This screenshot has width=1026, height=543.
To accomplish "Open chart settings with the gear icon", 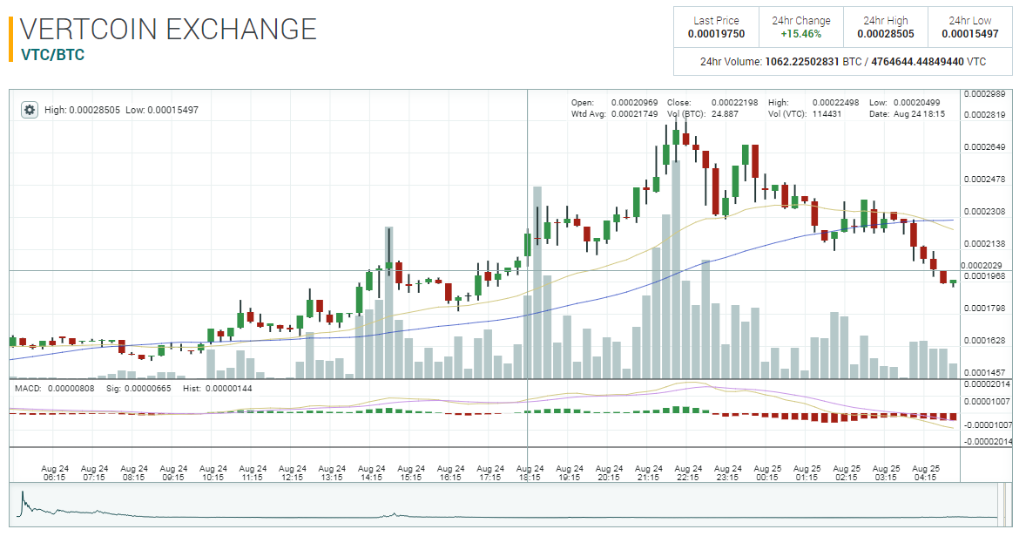I will (x=30, y=110).
